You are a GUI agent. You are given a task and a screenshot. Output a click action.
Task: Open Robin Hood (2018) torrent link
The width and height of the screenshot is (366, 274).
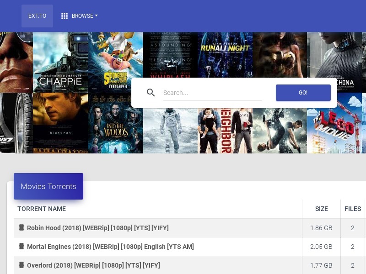(98, 227)
